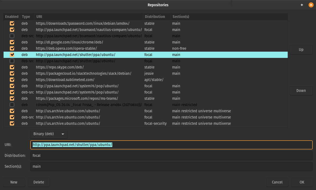Enable the Pop_OS cdrom repository

(x=12, y=105)
